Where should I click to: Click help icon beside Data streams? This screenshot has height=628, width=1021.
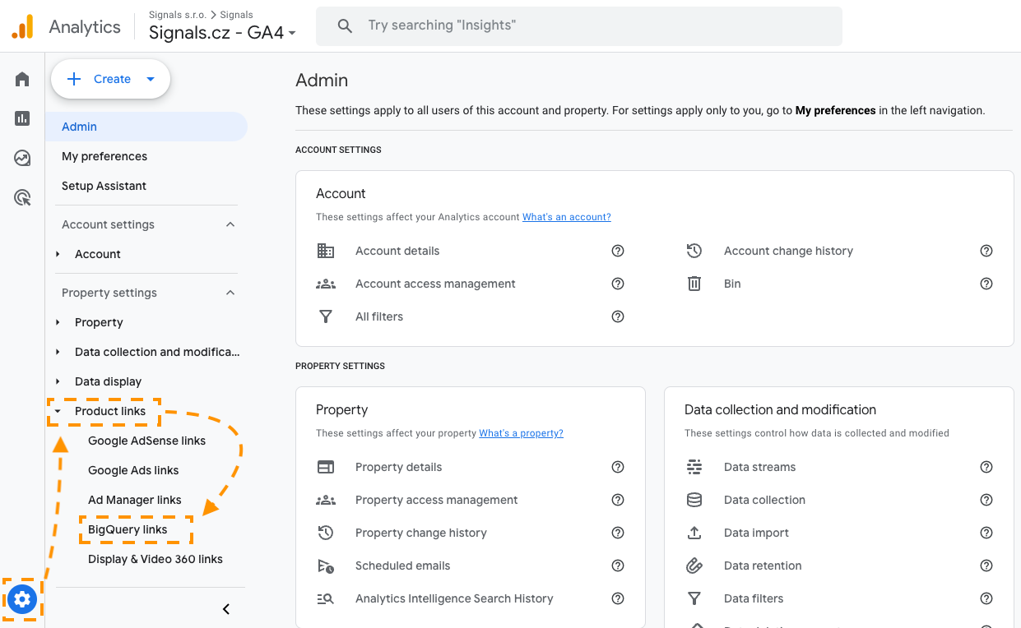coord(986,467)
